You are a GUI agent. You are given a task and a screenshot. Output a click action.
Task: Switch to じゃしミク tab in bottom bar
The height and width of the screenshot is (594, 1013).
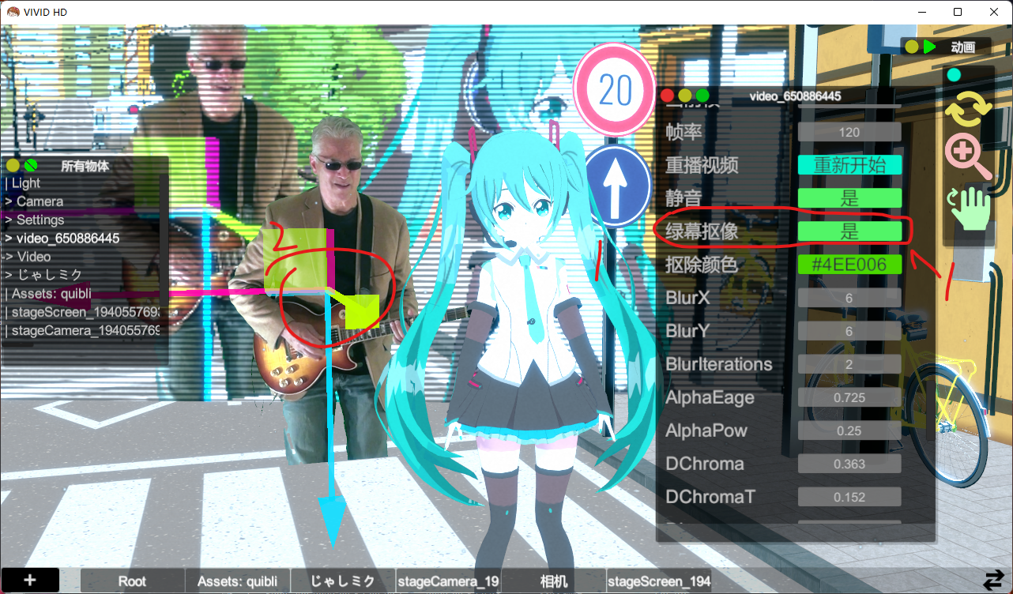pyautogui.click(x=343, y=581)
